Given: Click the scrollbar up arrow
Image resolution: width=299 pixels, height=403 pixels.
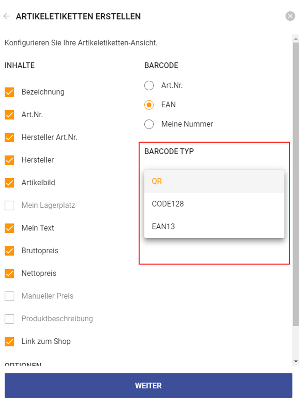Looking at the screenshot, I should coord(296,39).
